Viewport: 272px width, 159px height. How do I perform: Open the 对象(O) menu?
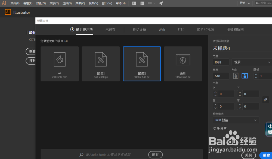point(41,3)
